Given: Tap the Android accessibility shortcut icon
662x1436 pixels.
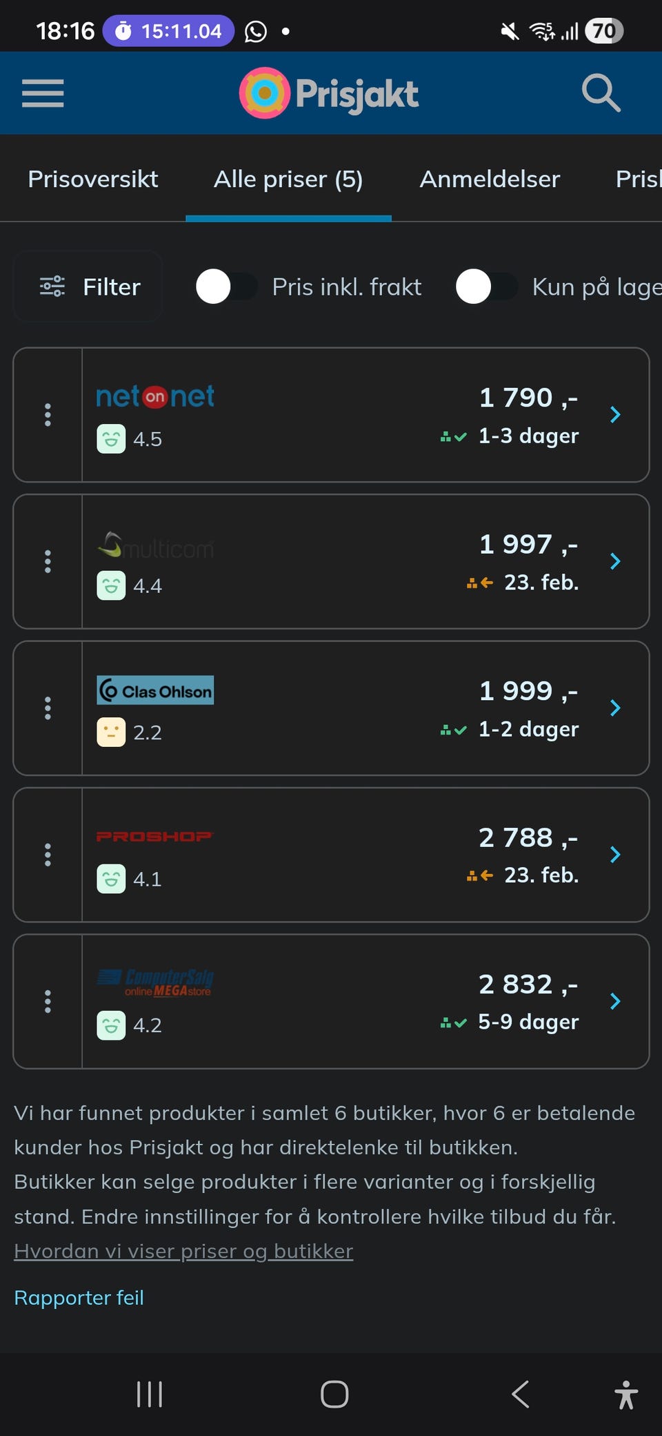Looking at the screenshot, I should 626,1395.
